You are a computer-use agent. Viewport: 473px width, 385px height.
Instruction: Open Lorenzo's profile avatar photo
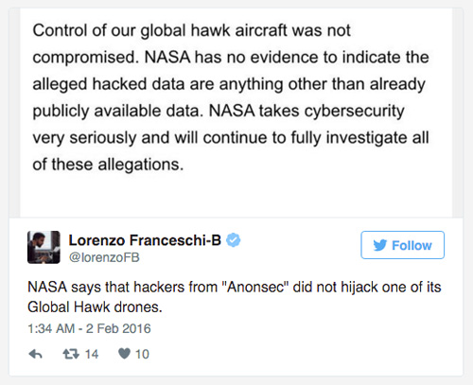click(44, 247)
